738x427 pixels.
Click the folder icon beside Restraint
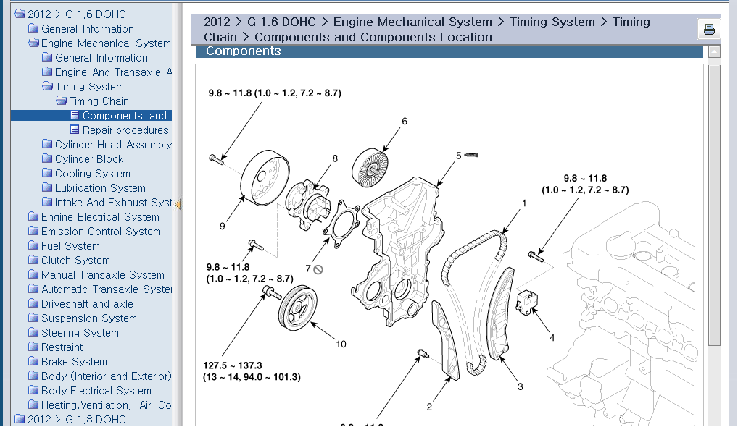(33, 347)
